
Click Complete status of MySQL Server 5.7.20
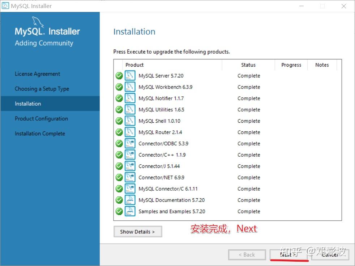click(249, 76)
